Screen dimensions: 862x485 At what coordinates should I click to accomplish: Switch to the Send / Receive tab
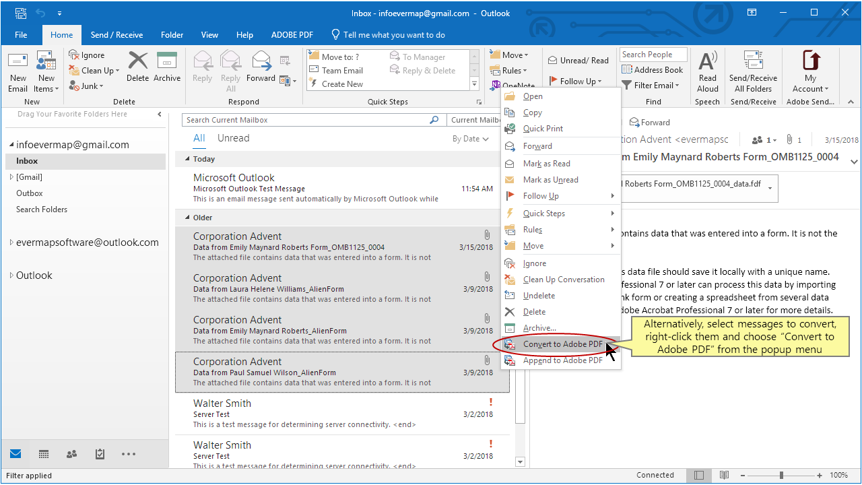point(117,35)
